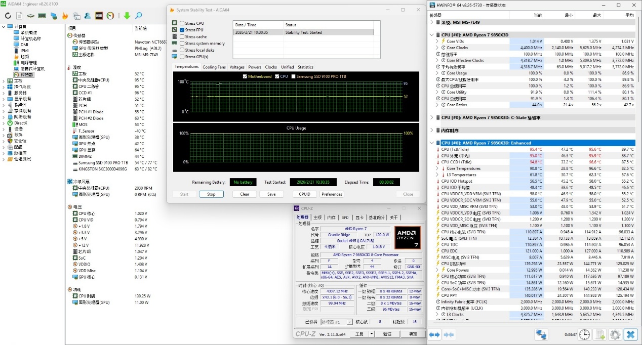642x345 pixels.
Task: Toggle CPU graph legend checkbox
Action: [277, 76]
